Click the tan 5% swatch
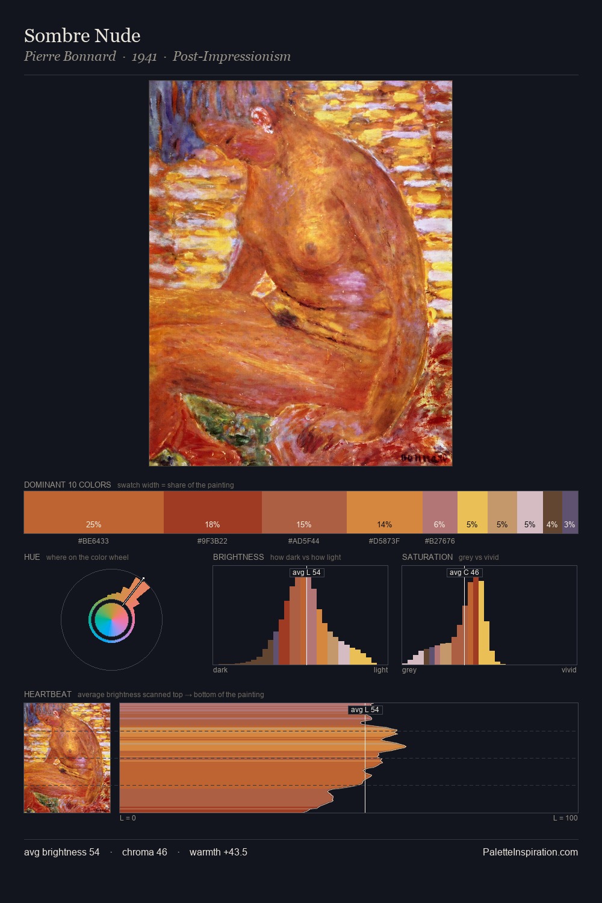Viewport: 602px width, 903px height. tap(502, 512)
